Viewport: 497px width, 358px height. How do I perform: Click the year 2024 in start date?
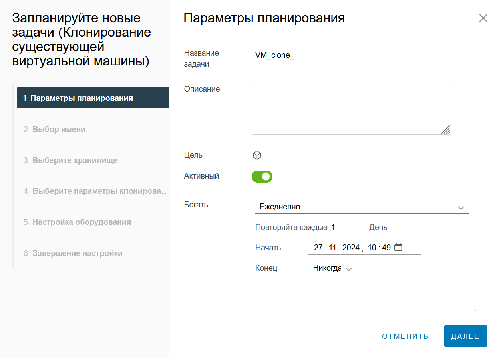click(x=351, y=248)
